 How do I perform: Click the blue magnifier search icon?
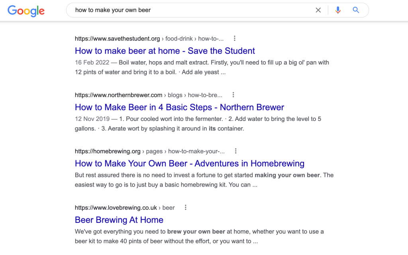pyautogui.click(x=356, y=10)
